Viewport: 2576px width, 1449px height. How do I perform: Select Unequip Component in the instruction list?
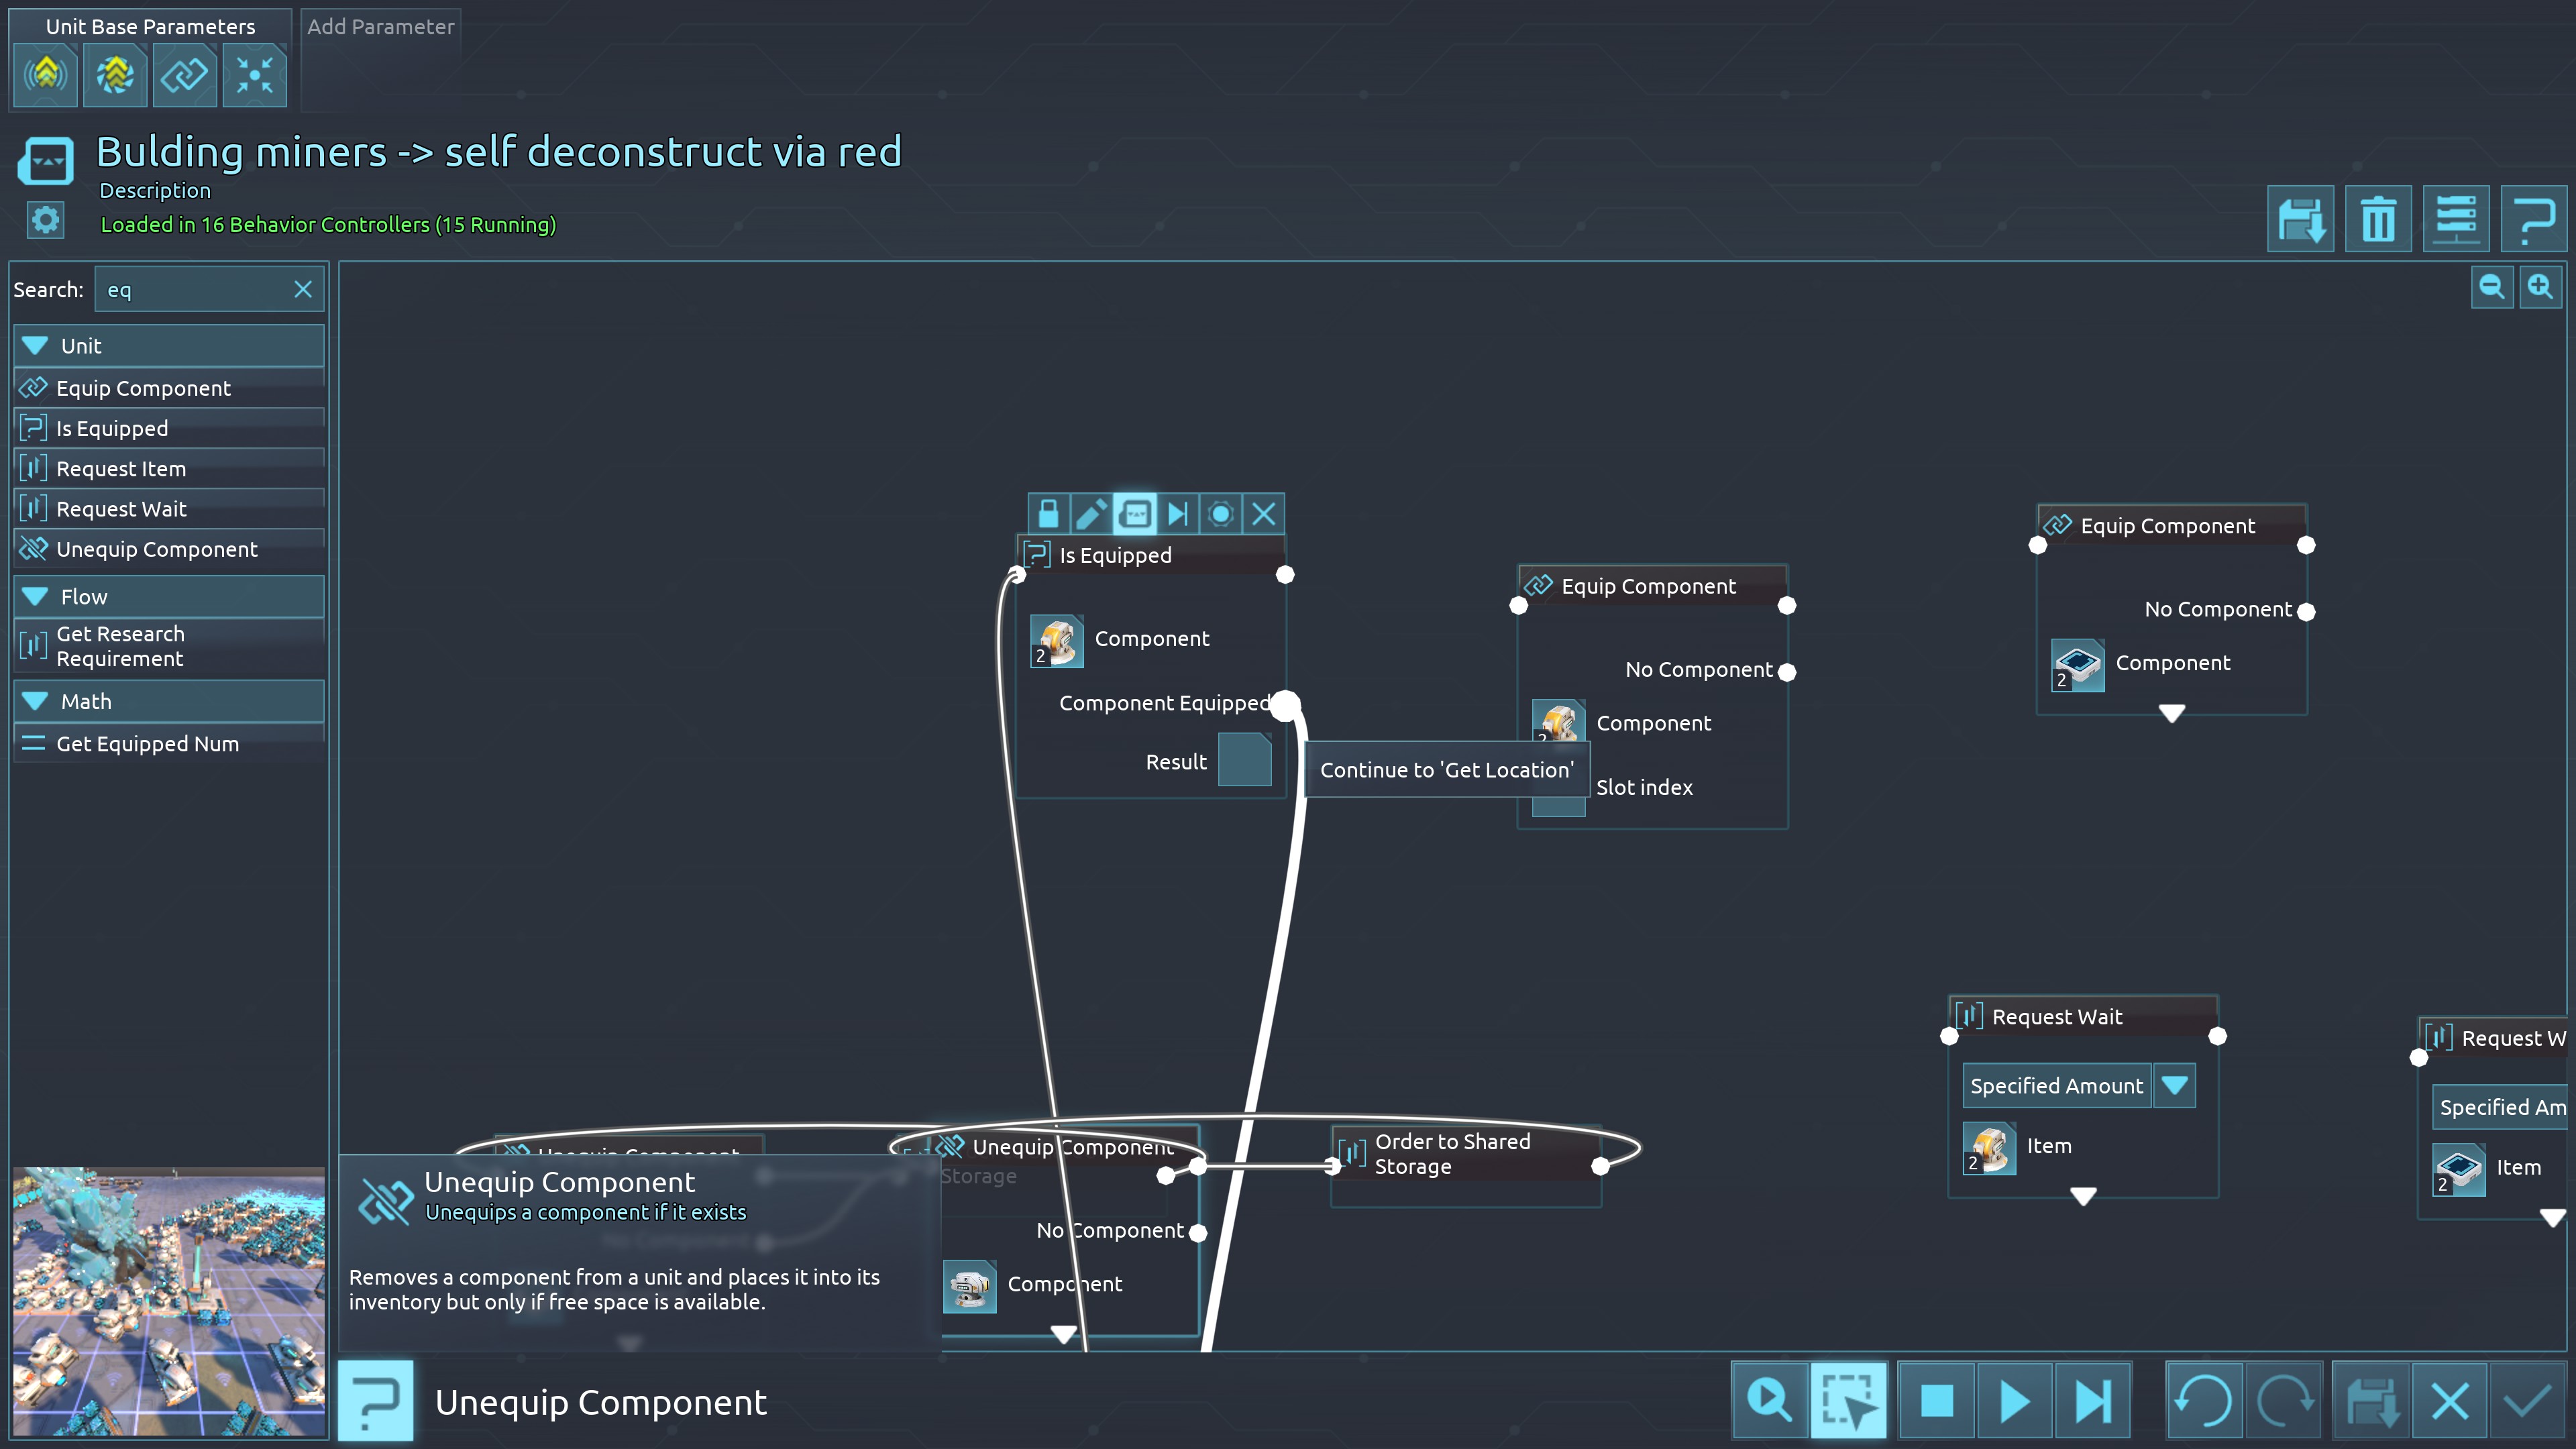(157, 549)
